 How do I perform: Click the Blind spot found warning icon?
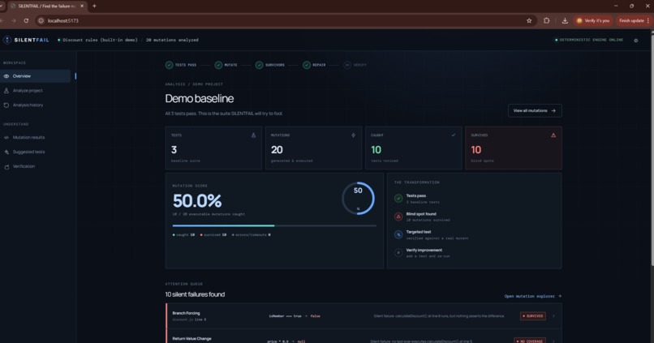[x=398, y=217]
